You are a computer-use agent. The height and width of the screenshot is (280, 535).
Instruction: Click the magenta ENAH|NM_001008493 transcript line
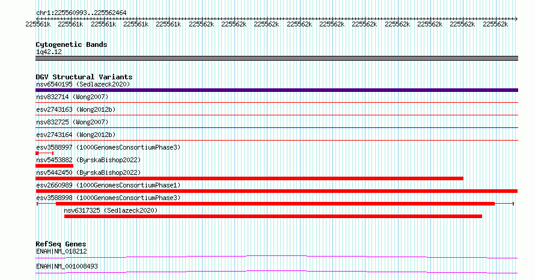pyautogui.click(x=277, y=272)
